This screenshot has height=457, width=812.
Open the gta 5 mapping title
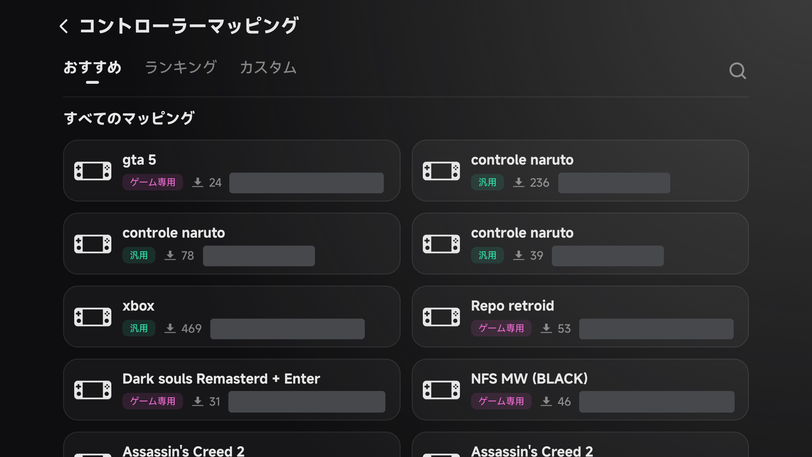139,160
